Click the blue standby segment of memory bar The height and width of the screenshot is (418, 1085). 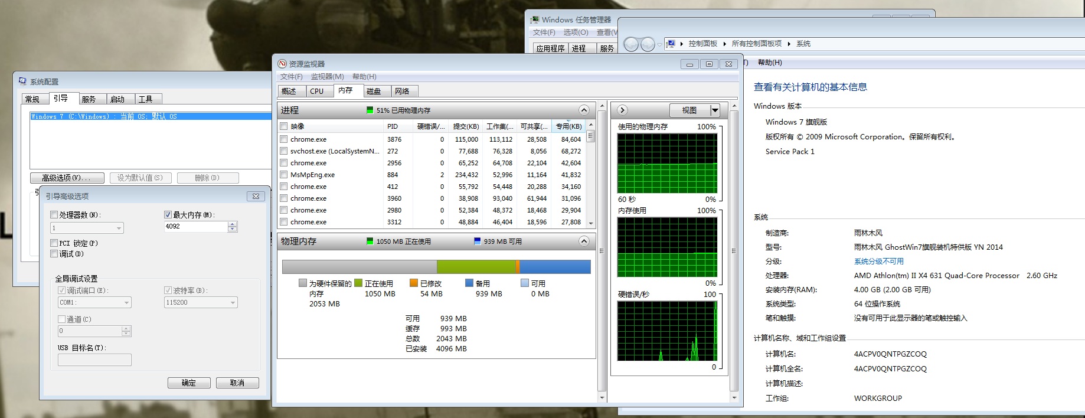tap(555, 267)
